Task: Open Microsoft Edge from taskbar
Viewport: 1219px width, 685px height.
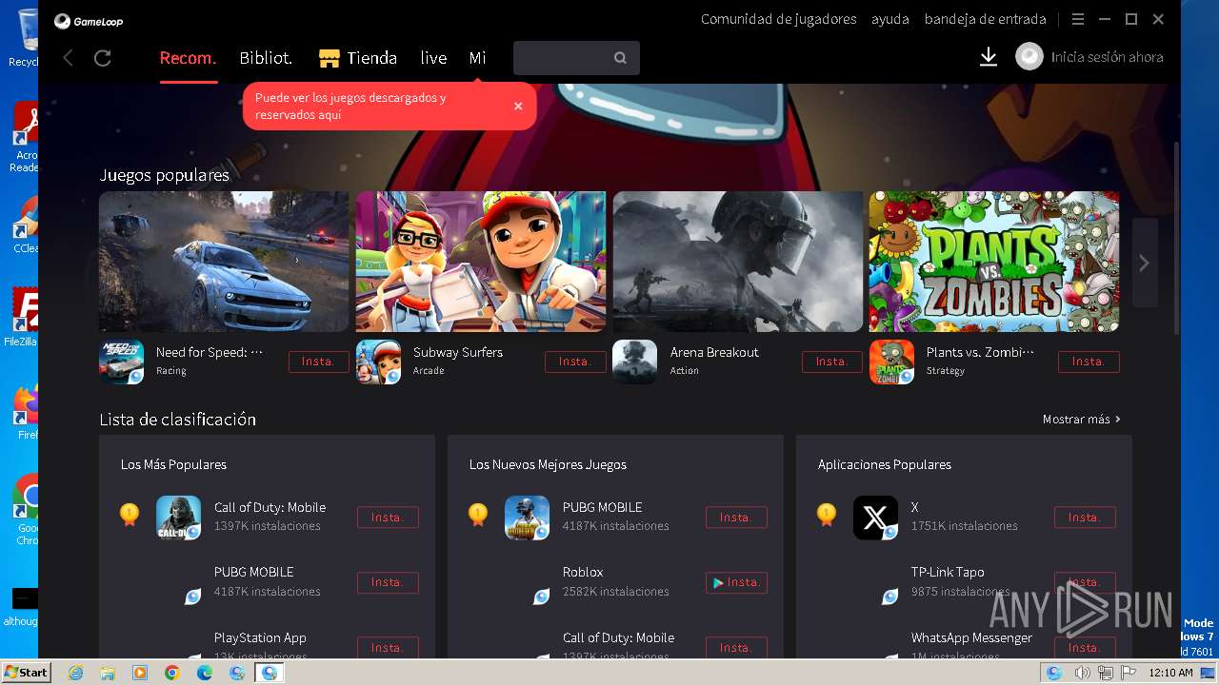Action: tap(205, 673)
